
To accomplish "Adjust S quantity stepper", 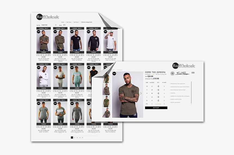I will click(158, 90).
